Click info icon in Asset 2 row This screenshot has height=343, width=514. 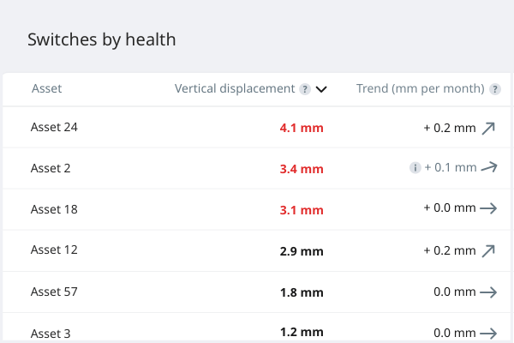[415, 168]
